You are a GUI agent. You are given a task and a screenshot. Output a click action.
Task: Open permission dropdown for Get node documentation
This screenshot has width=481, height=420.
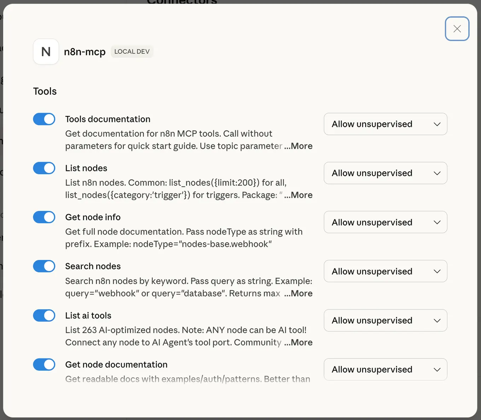click(x=386, y=369)
